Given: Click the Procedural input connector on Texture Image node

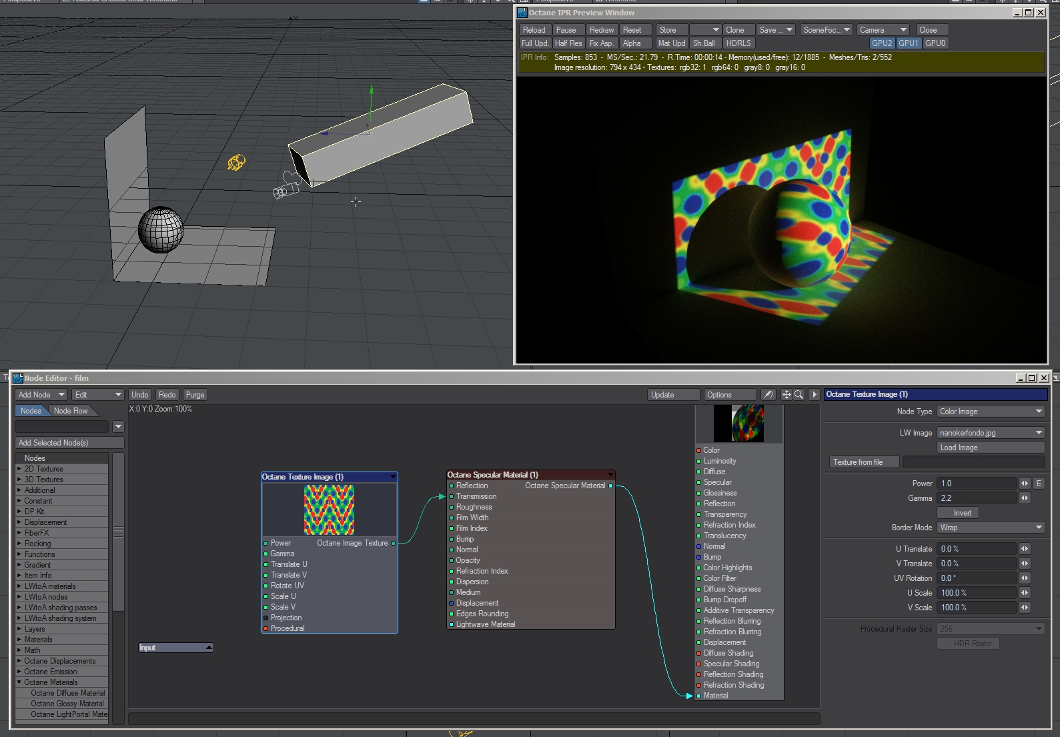Looking at the screenshot, I should pos(266,628).
